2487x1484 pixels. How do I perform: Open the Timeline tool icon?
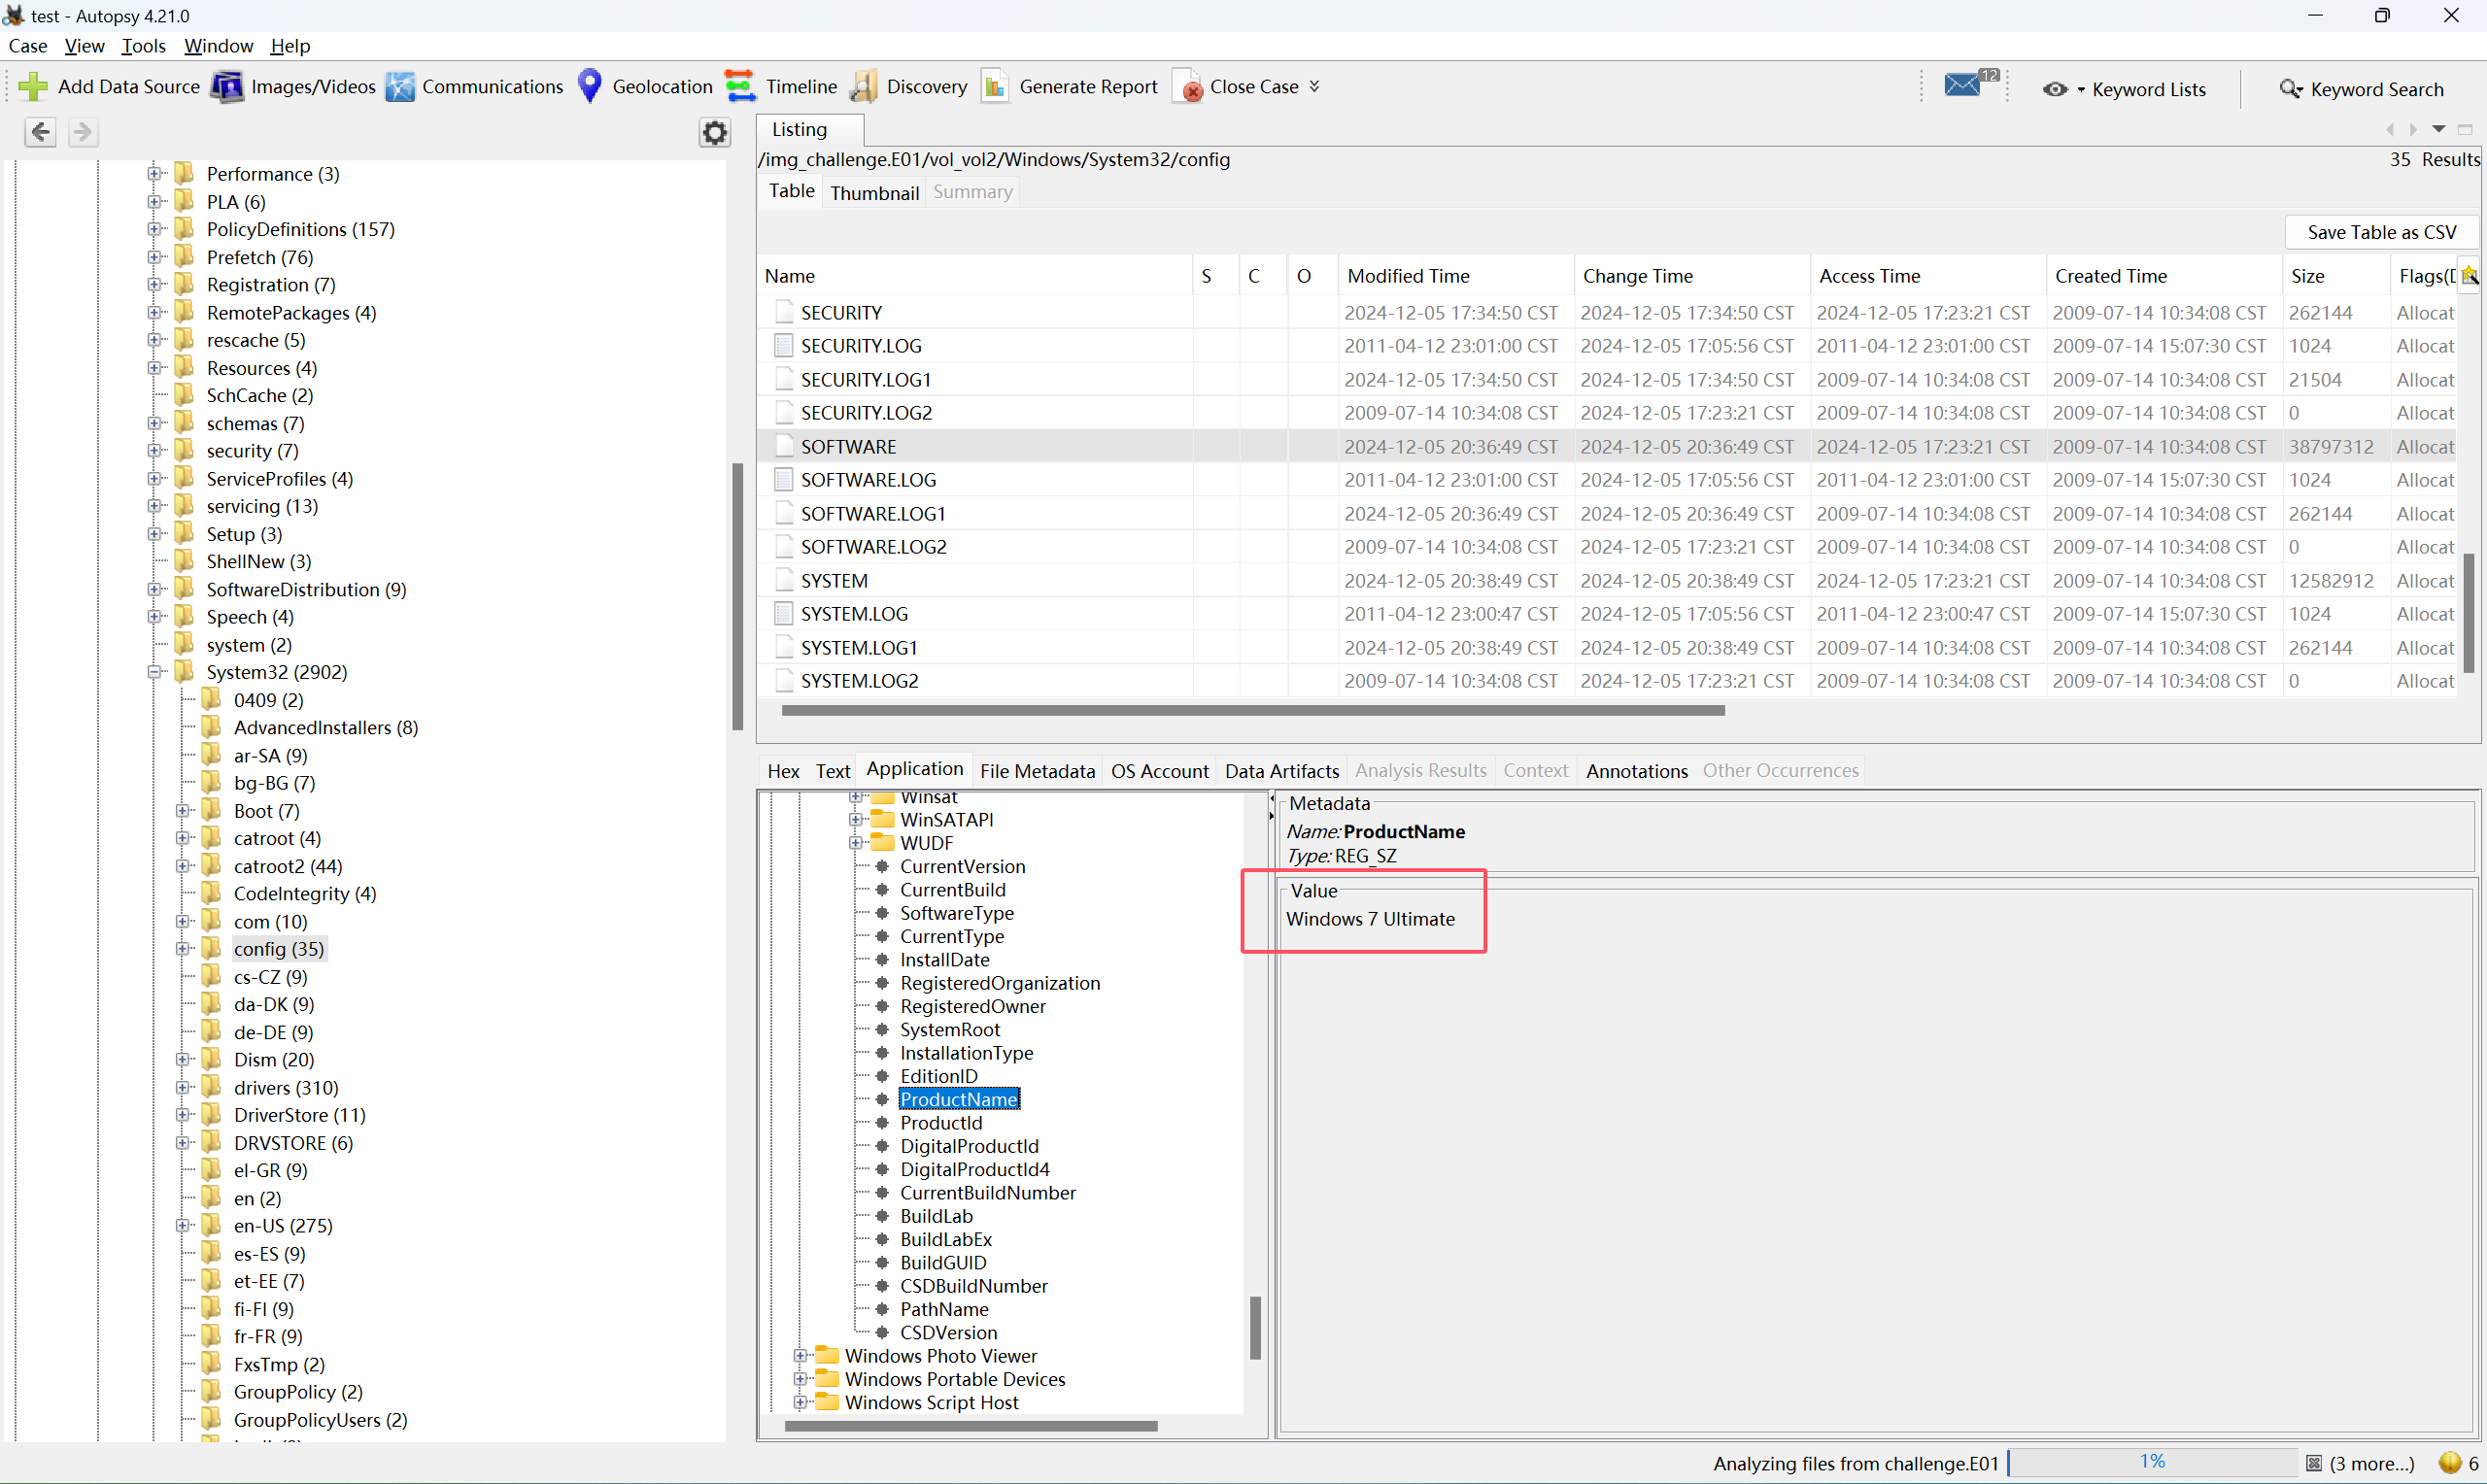tap(740, 87)
